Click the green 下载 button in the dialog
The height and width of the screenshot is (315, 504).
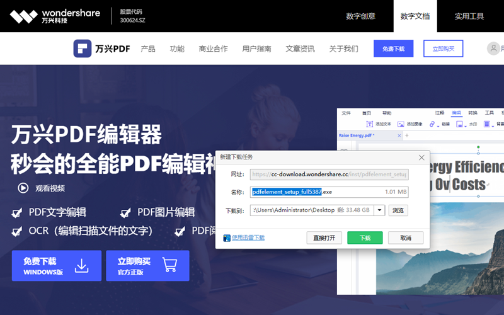click(365, 238)
